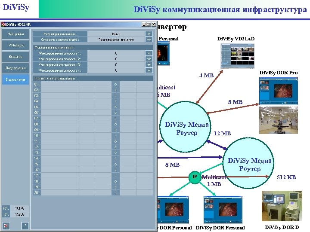The image size is (310, 232).
Task: Click the DiViSy logo in slide header
Action: [x=16, y=7]
